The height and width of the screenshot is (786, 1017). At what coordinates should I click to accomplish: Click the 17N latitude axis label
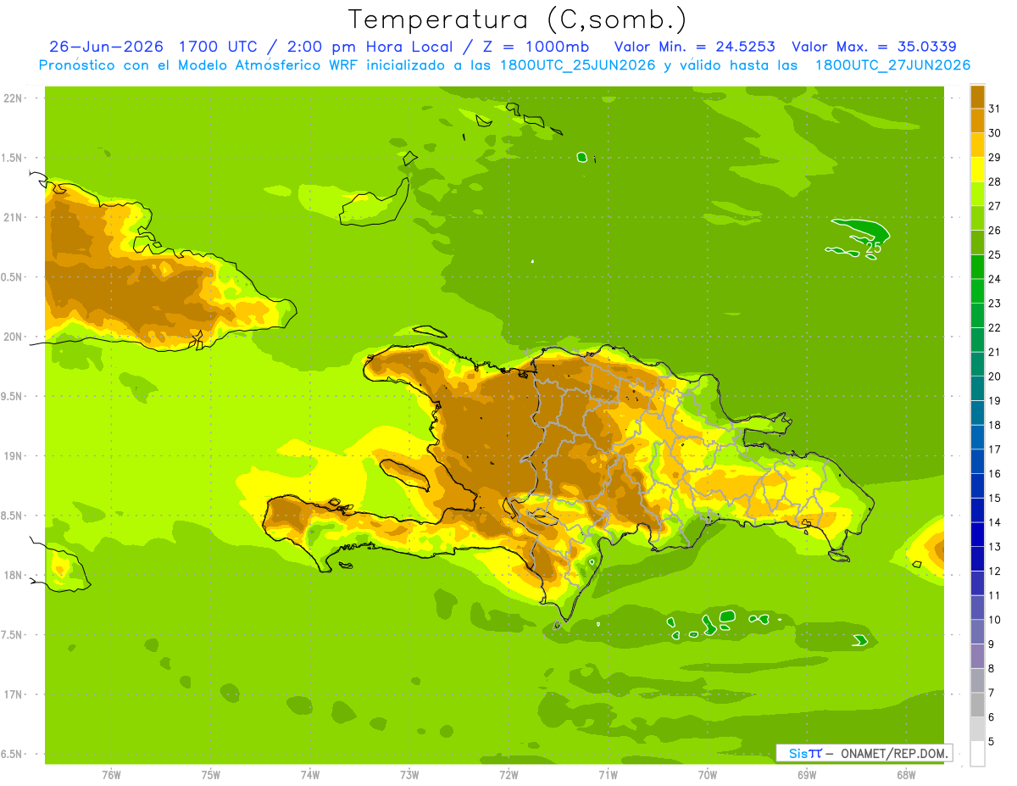click(x=12, y=694)
